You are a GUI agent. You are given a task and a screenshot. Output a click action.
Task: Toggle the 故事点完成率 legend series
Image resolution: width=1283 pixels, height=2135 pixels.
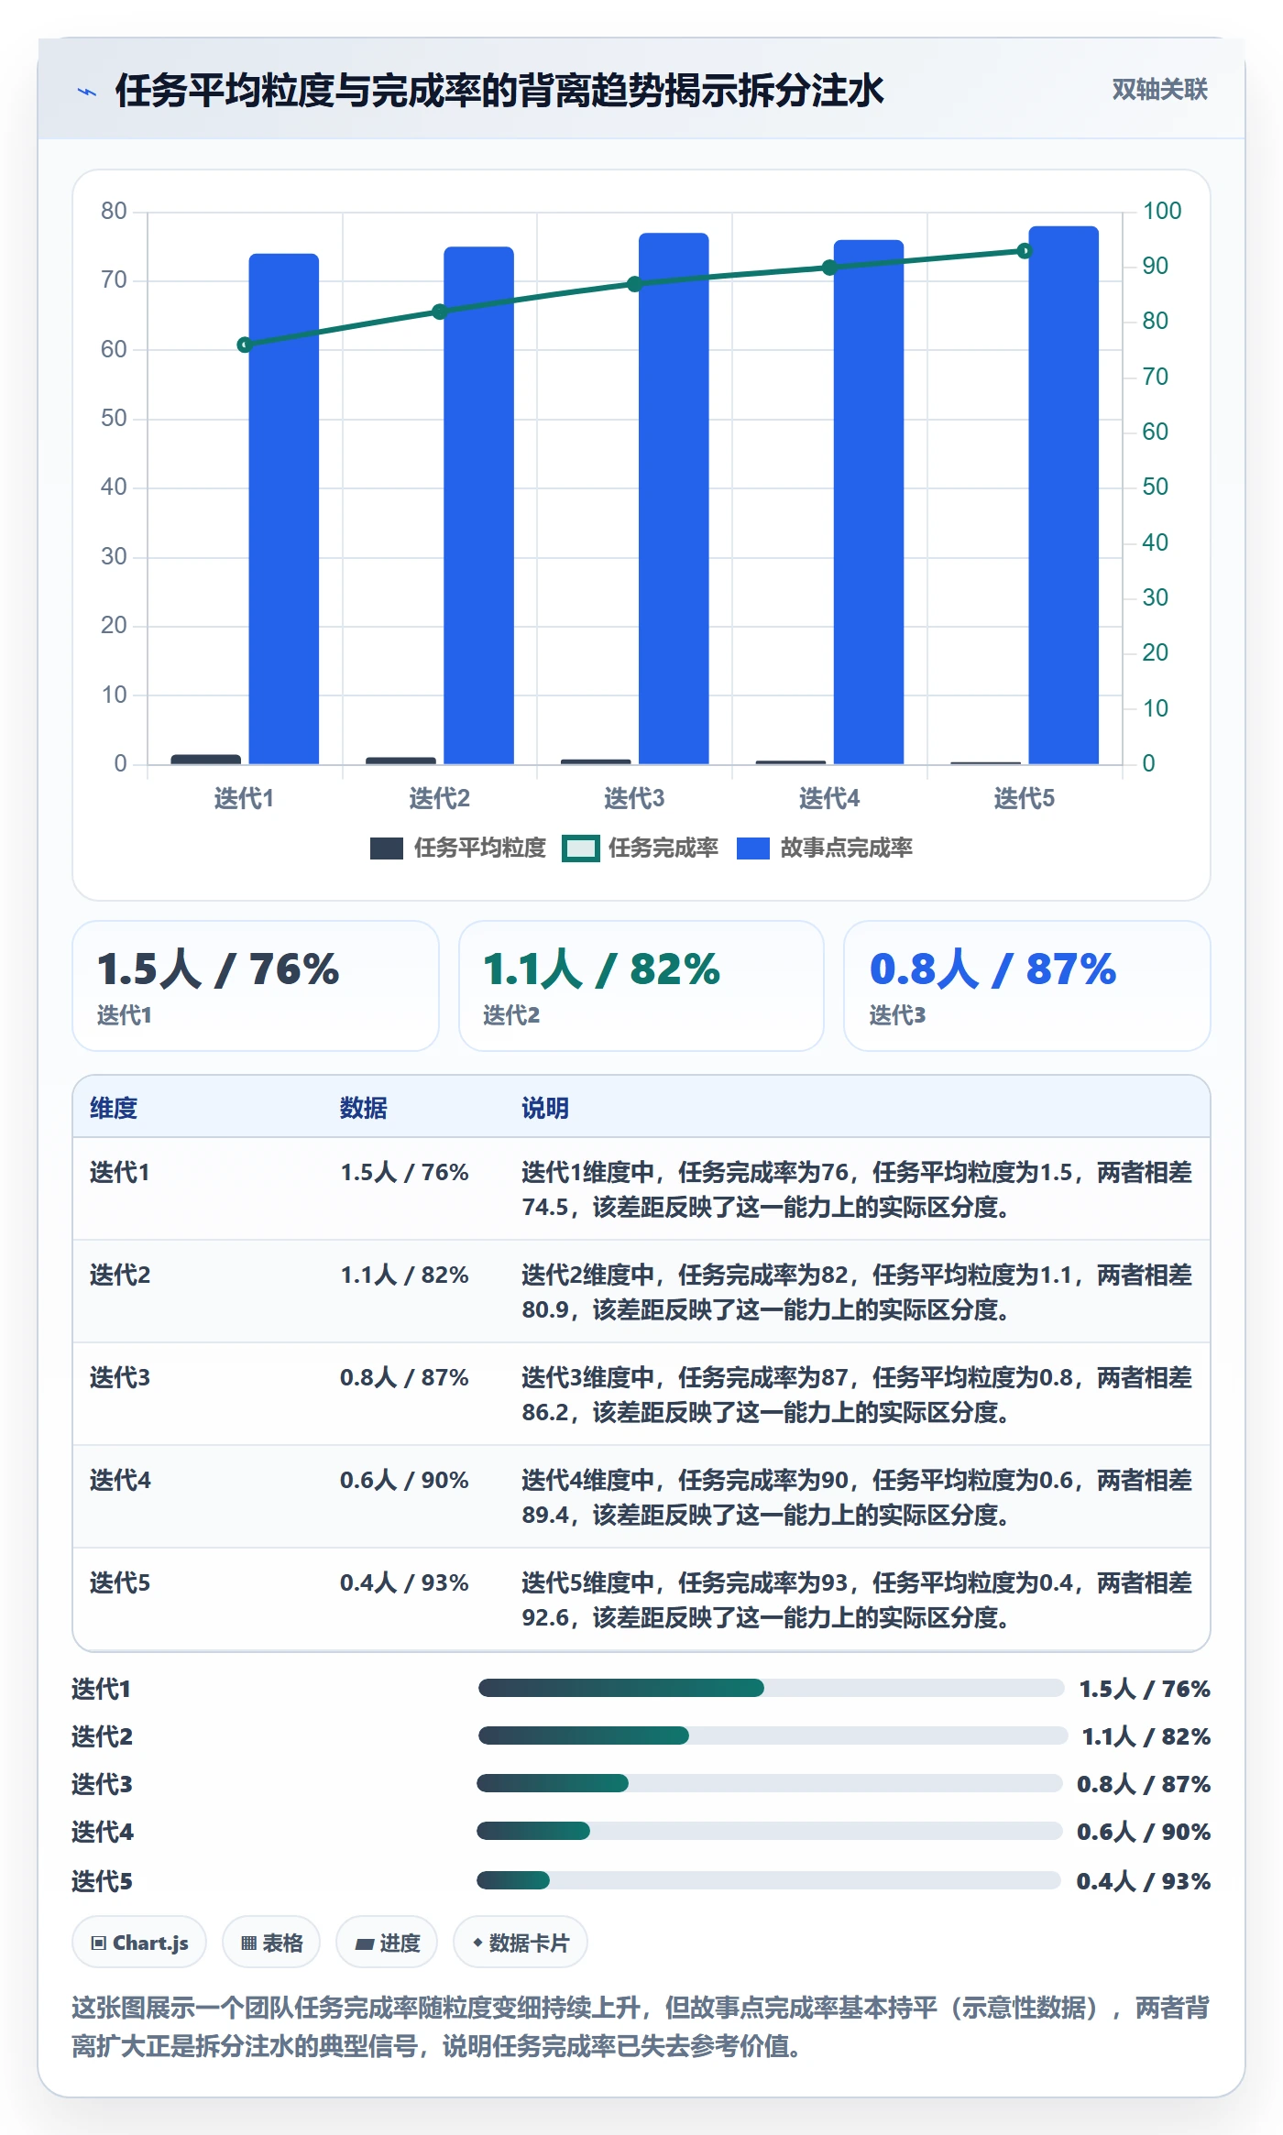pyautogui.click(x=825, y=848)
